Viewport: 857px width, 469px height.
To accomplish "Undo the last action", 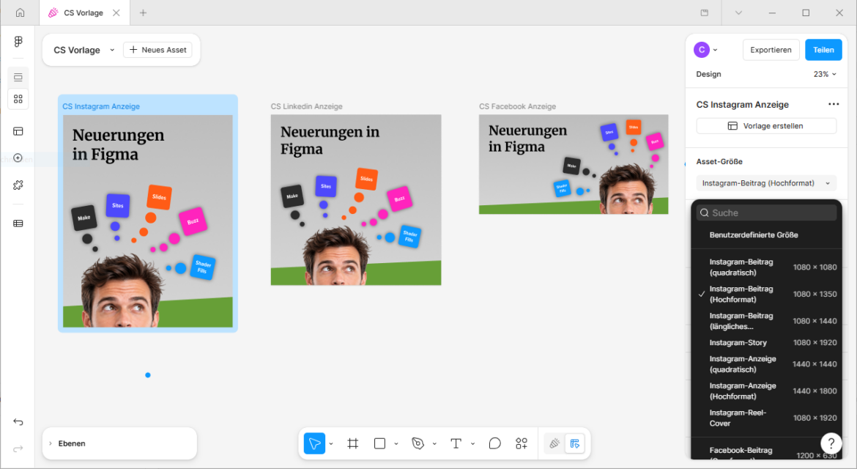I will coord(18,422).
